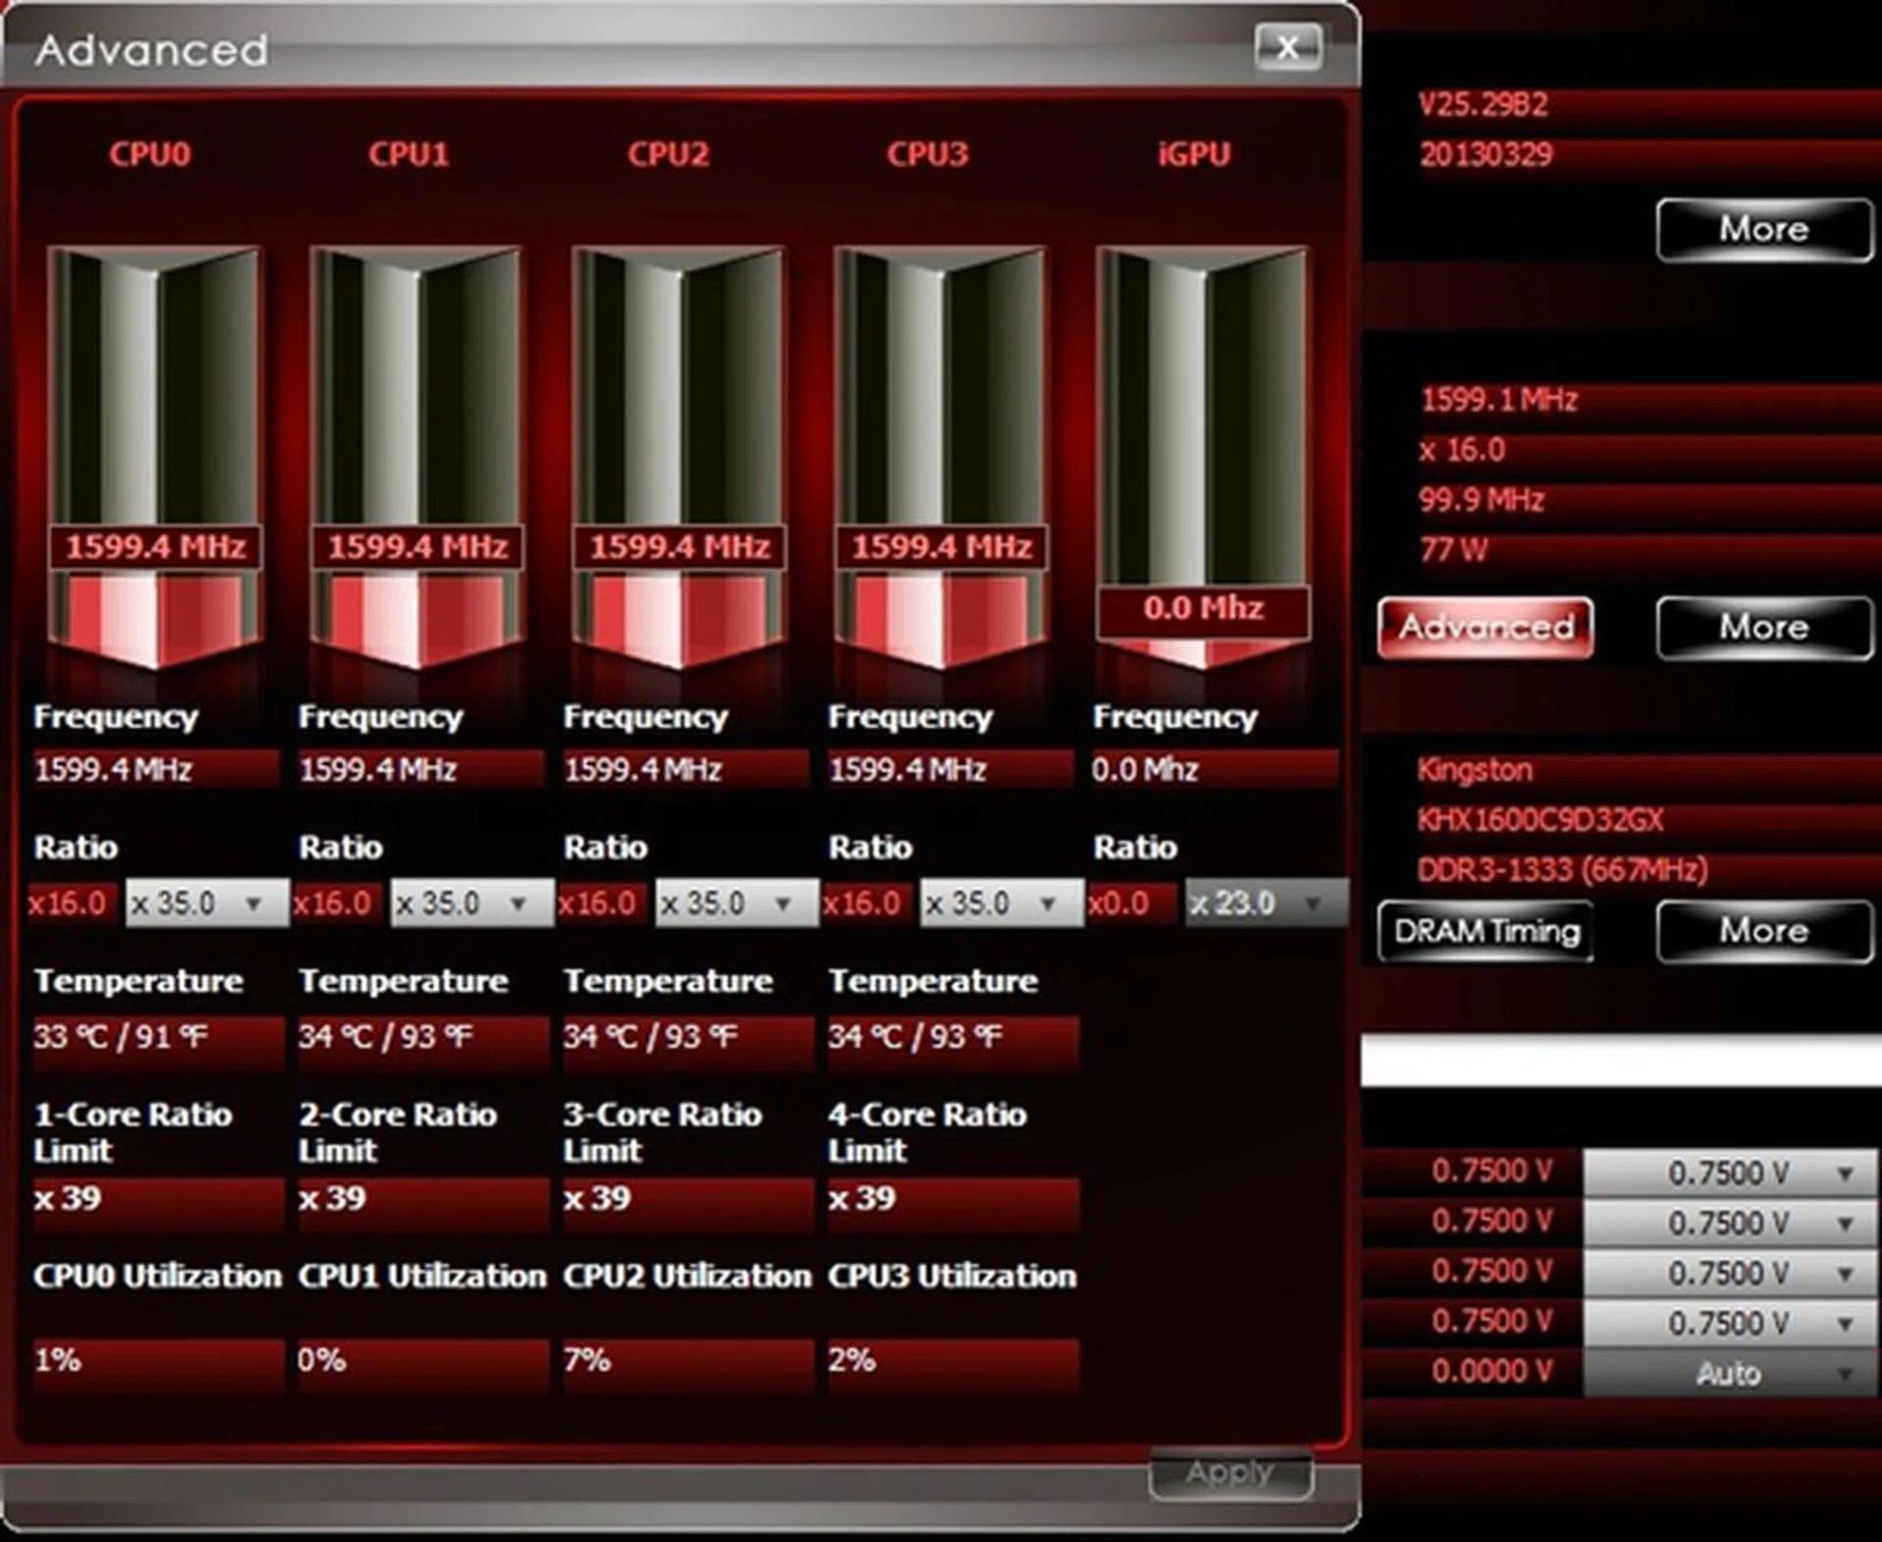Screen dimensions: 1882x1542
Task: Click More button under version 20130329
Action: (x=1763, y=229)
